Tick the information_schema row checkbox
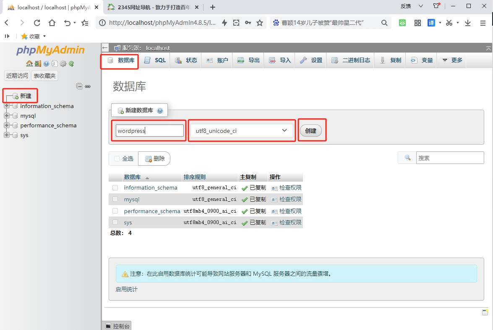This screenshot has height=330, width=493. tap(115, 187)
